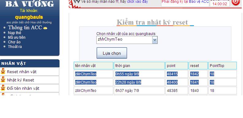
Task: Click the server time 14:00:02
Action: point(220,4)
